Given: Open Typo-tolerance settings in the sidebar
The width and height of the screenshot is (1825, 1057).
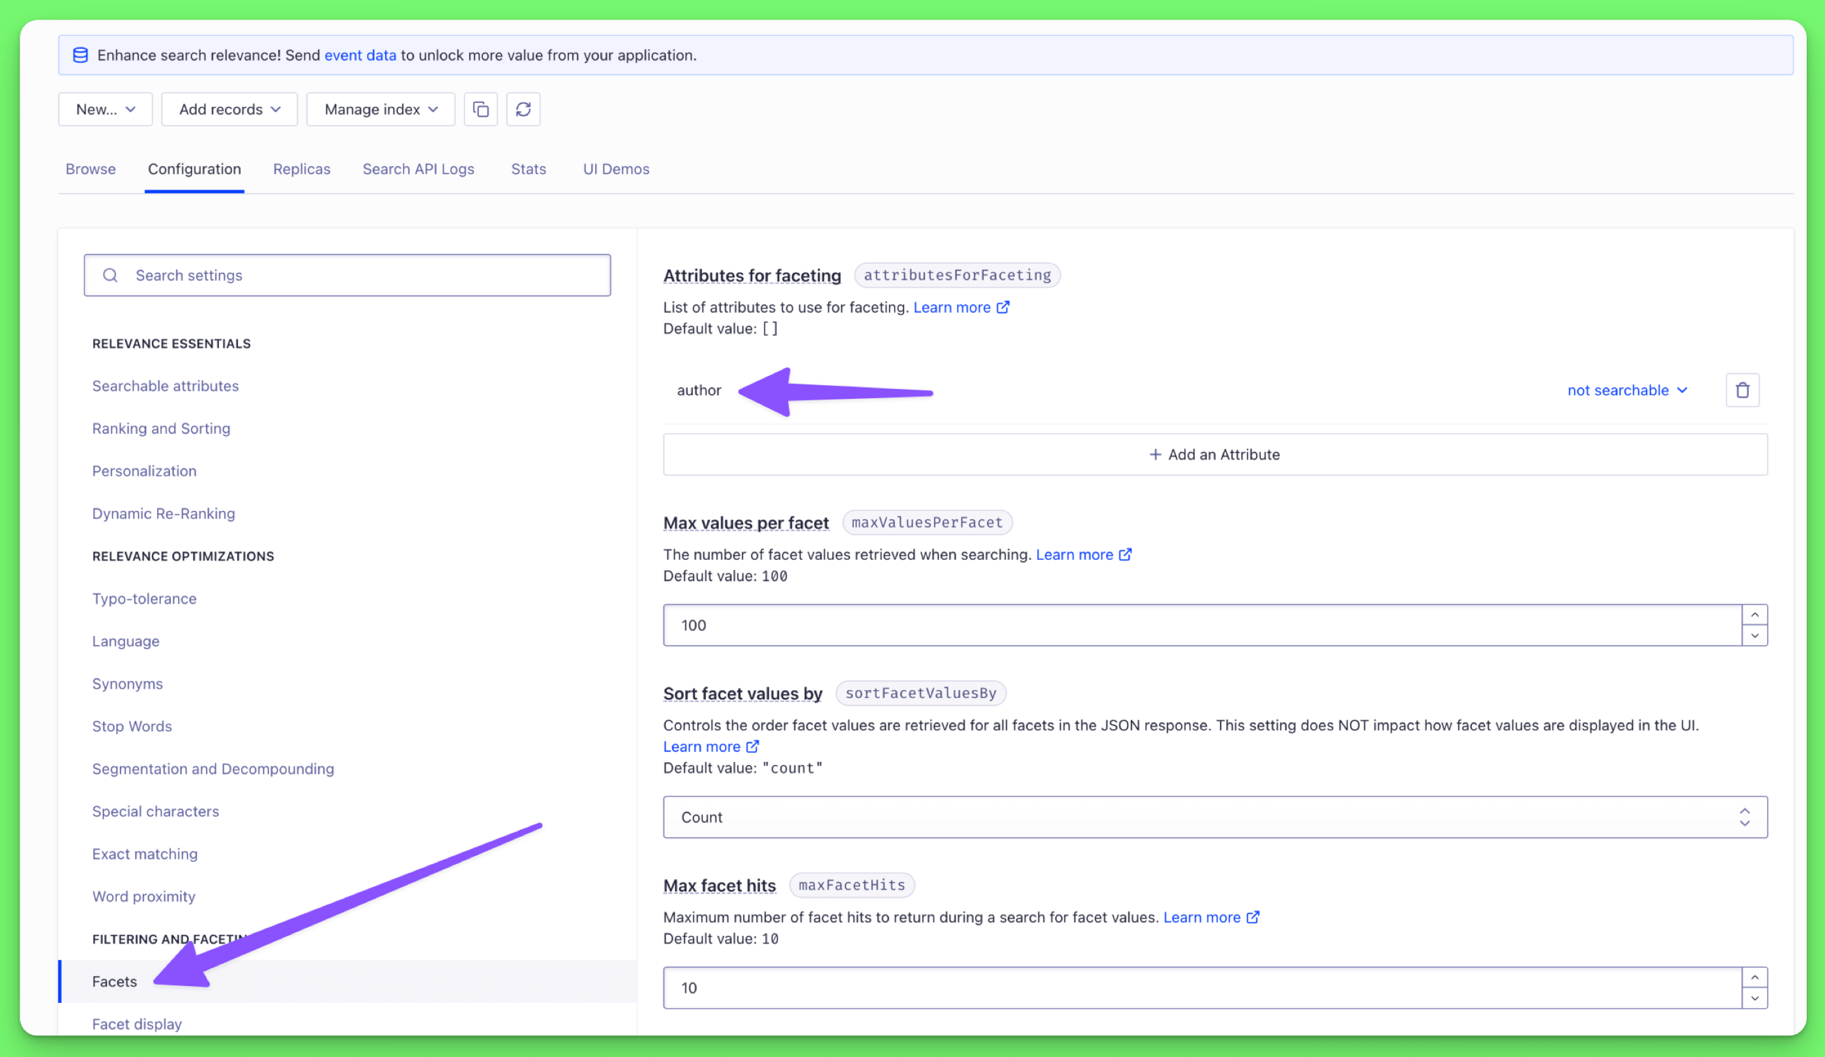Looking at the screenshot, I should [144, 599].
